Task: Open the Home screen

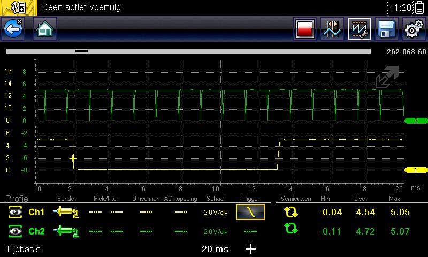Action: click(45, 29)
